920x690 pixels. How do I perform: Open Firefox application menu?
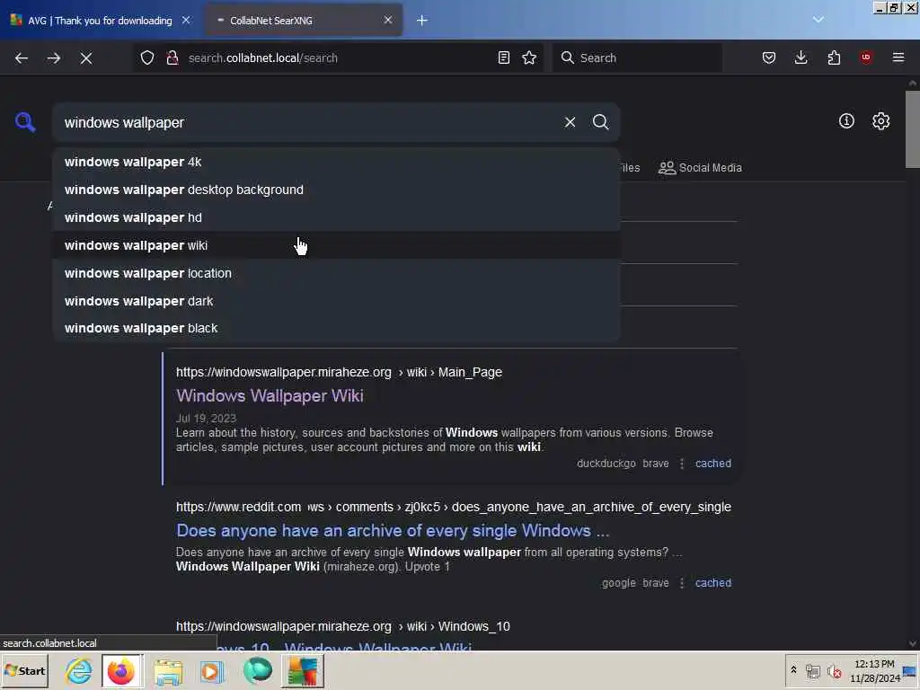[x=898, y=57]
